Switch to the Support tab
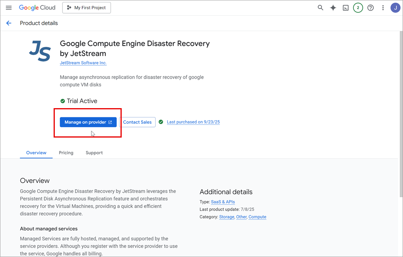The image size is (403, 257). pos(94,153)
